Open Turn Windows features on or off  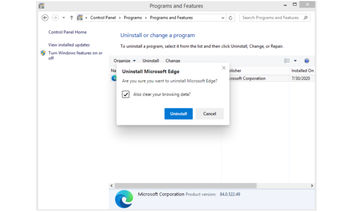(x=75, y=55)
